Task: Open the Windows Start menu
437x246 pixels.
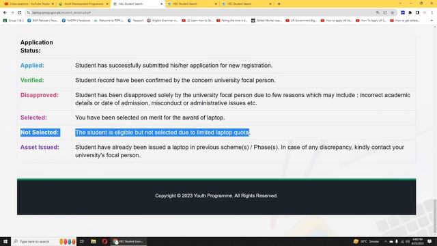Action: pyautogui.click(x=5, y=241)
